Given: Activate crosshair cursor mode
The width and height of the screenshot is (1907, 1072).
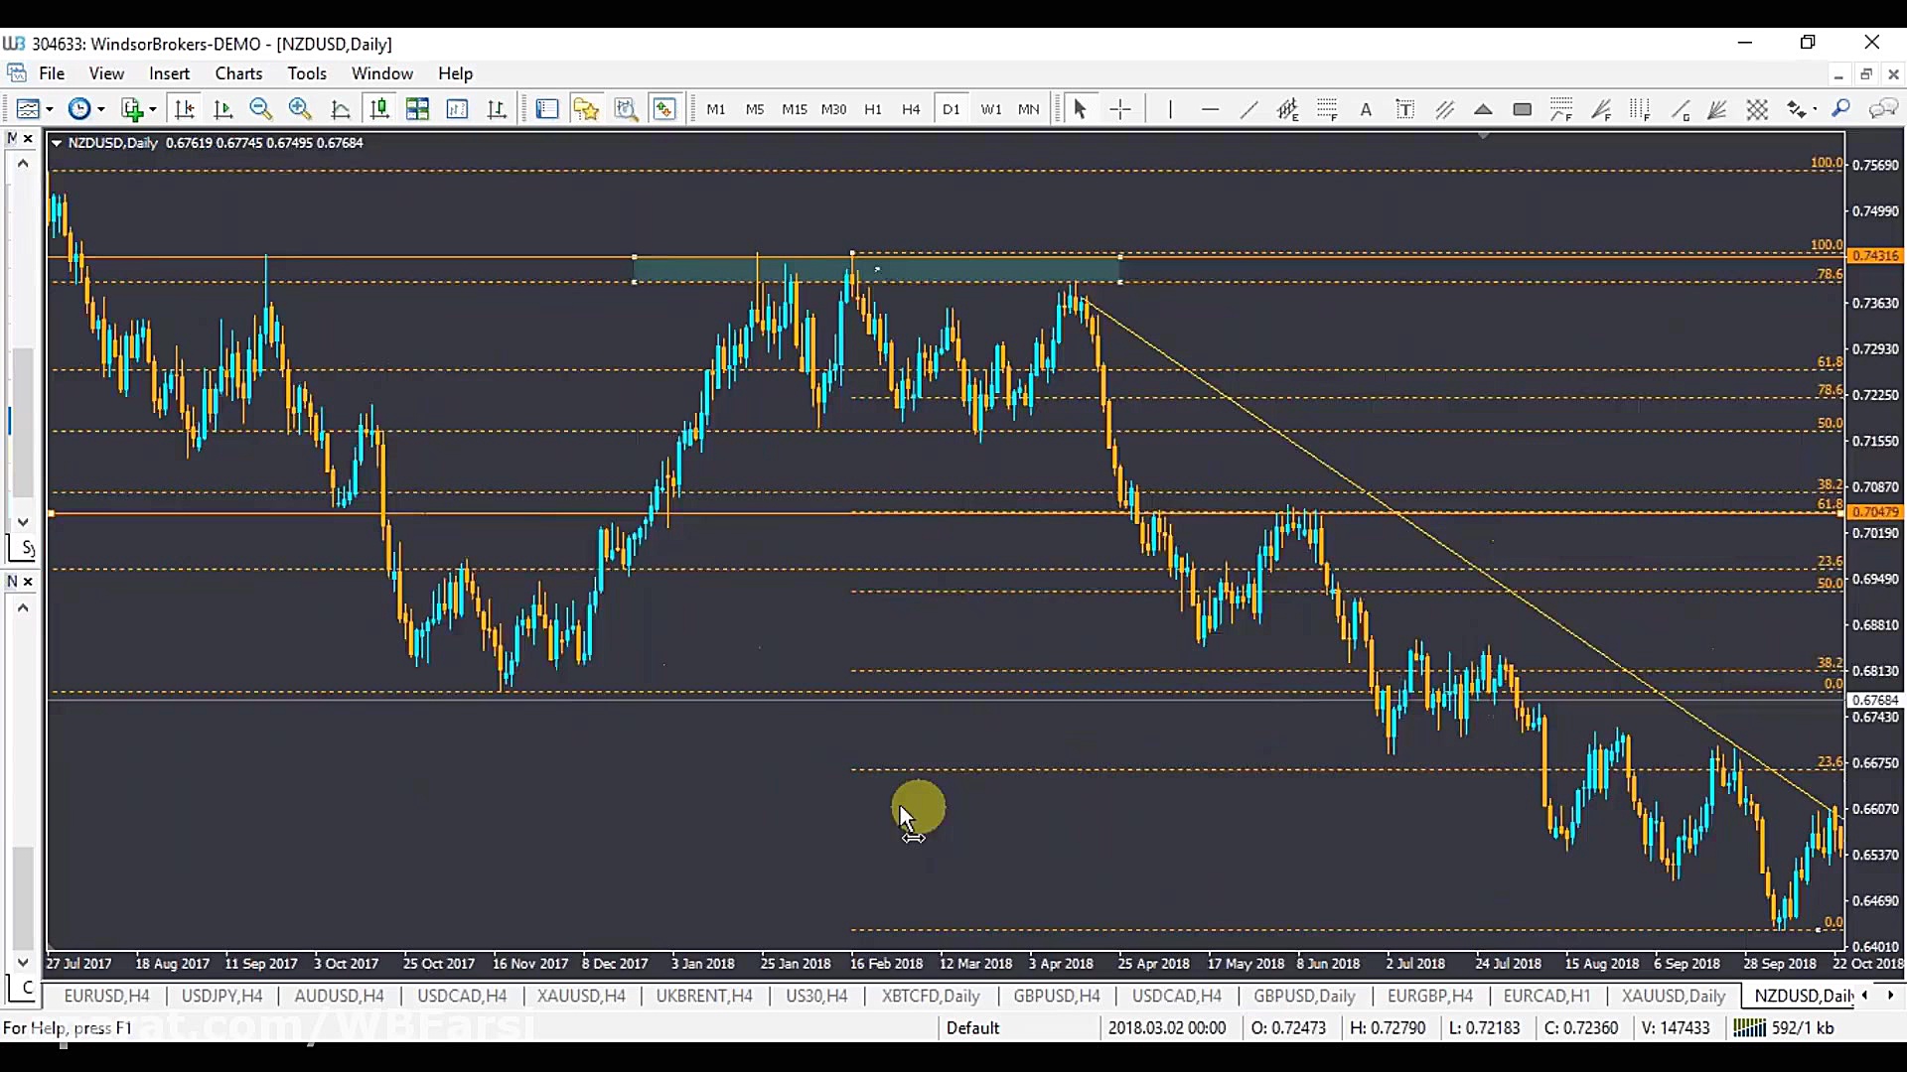Looking at the screenshot, I should pyautogui.click(x=1120, y=109).
